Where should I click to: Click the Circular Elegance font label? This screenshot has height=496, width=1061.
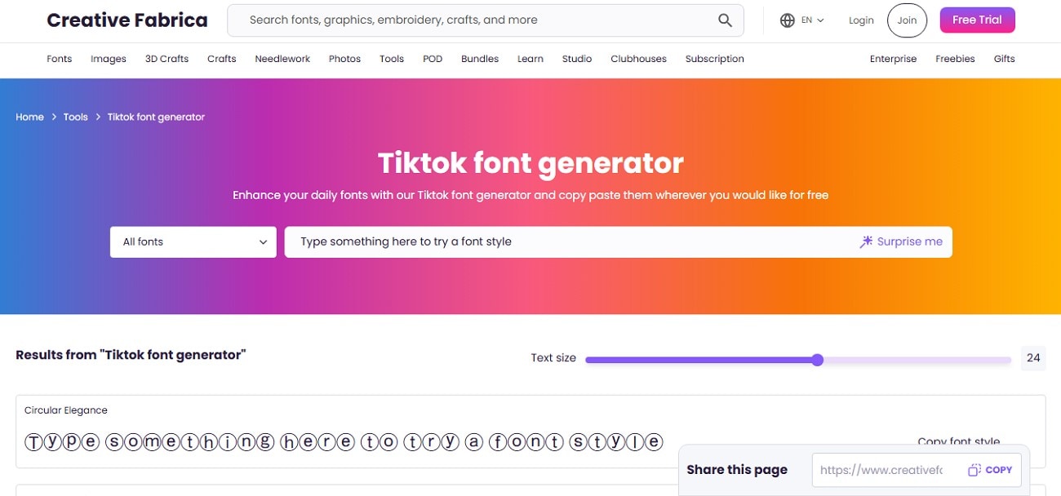coord(66,410)
